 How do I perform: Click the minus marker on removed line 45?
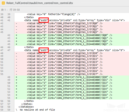(16, 32)
